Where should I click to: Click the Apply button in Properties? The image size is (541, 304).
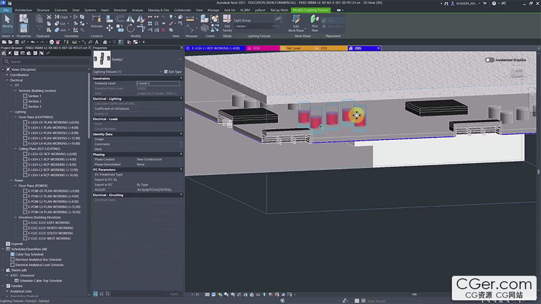(x=174, y=294)
